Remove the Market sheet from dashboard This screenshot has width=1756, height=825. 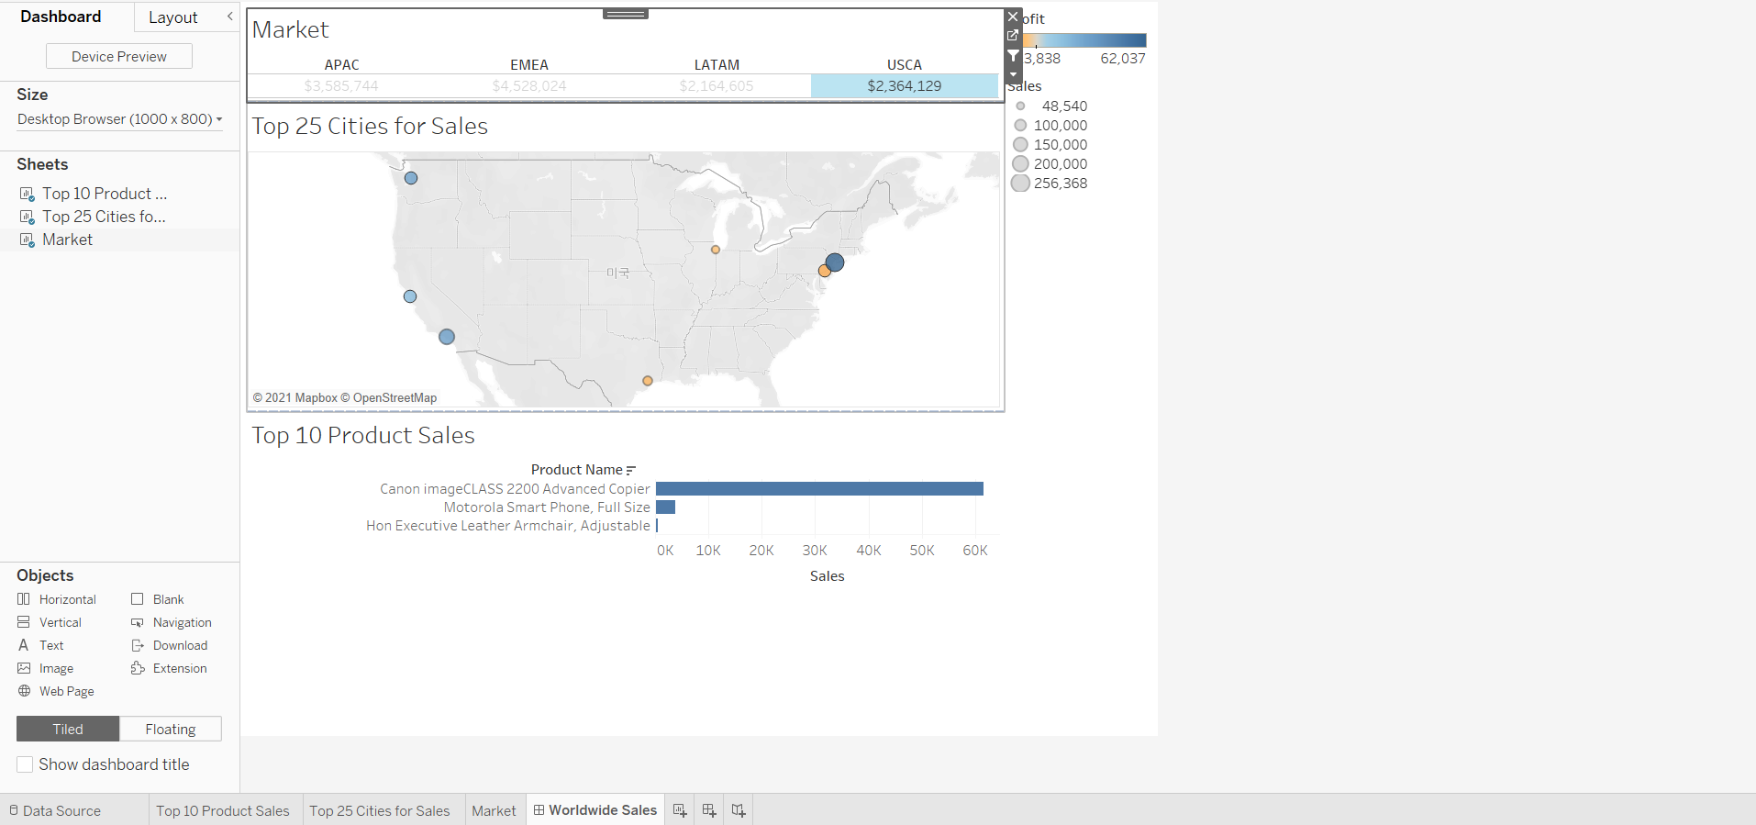1013,17
